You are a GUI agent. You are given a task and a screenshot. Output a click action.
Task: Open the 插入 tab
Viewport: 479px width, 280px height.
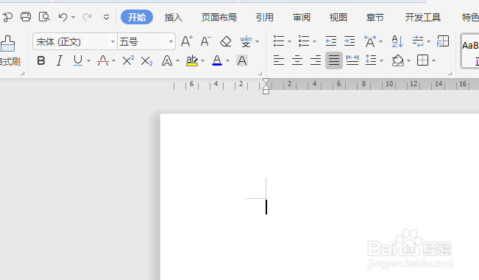coord(173,18)
